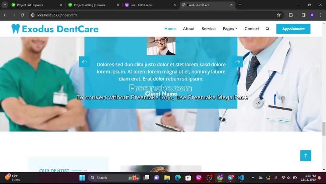Reload the current page
The width and height of the screenshot is (326, 184).
click(x=22, y=15)
